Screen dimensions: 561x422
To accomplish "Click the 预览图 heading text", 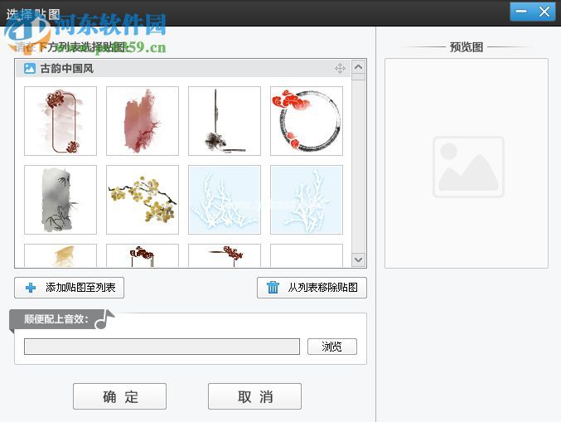I will tap(467, 47).
